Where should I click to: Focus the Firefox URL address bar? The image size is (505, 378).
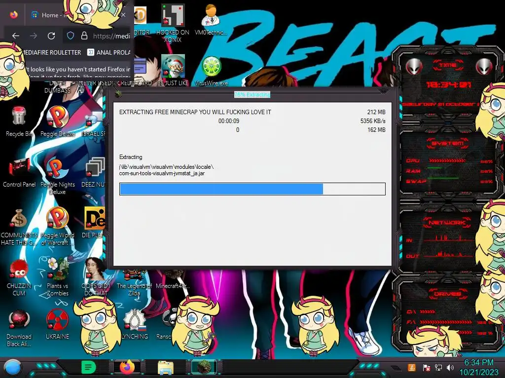(x=111, y=35)
